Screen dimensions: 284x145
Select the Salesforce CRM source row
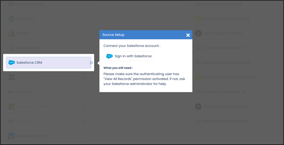tap(48, 63)
